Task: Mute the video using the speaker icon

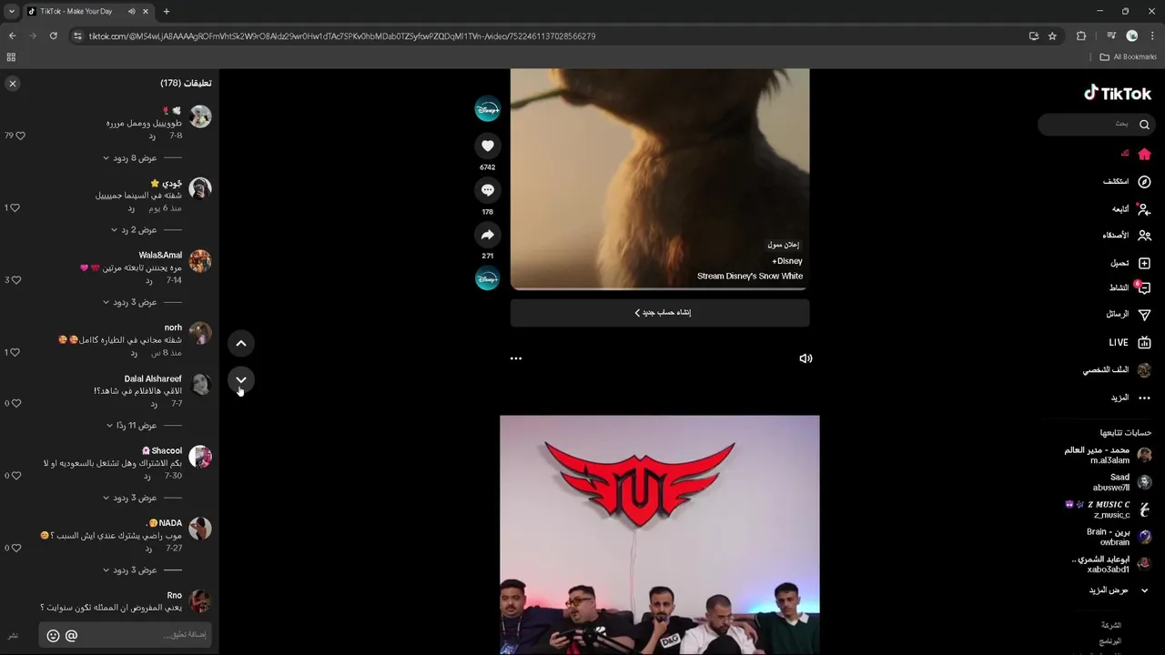Action: coord(805,358)
